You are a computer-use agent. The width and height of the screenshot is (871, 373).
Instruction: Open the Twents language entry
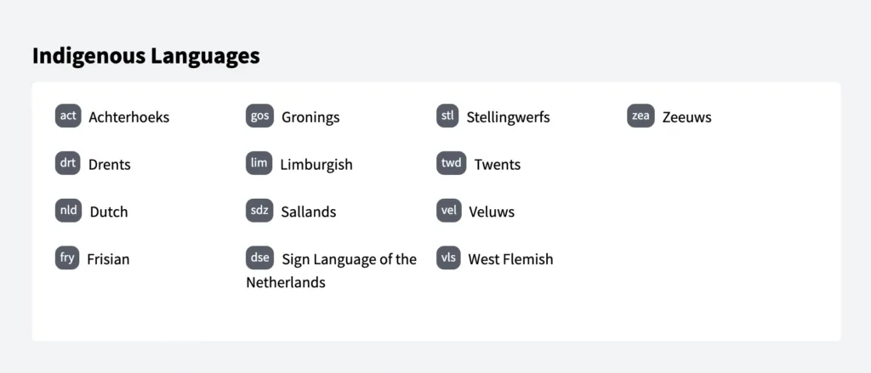(497, 165)
